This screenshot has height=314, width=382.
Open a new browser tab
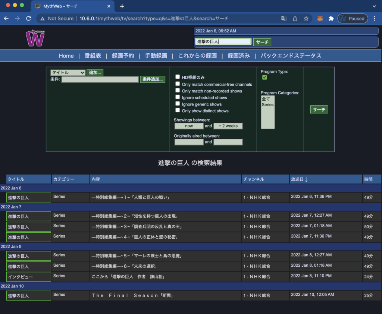[122, 6]
